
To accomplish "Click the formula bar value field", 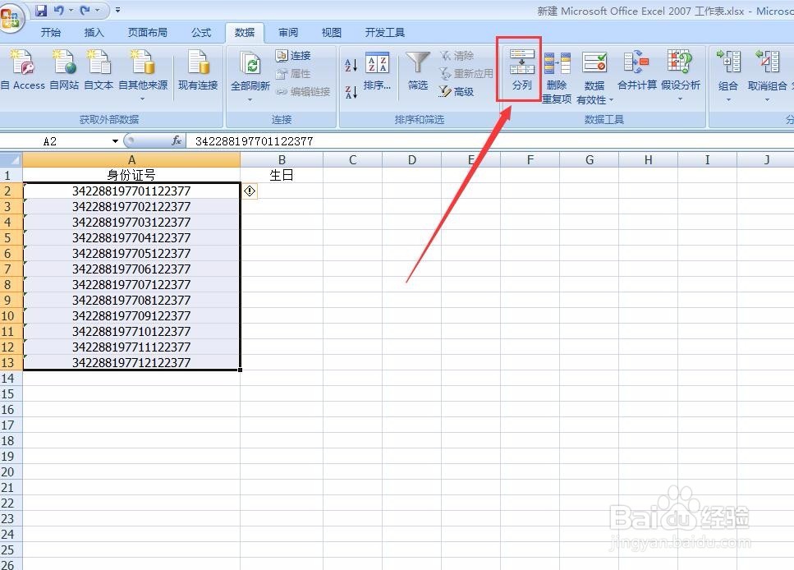I will click(489, 141).
